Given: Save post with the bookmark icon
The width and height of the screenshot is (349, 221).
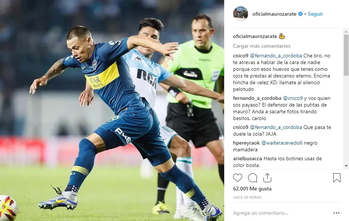Looking at the screenshot, I should tap(337, 178).
